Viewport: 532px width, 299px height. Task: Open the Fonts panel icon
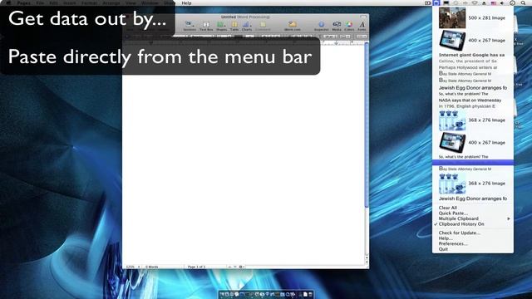[362, 26]
